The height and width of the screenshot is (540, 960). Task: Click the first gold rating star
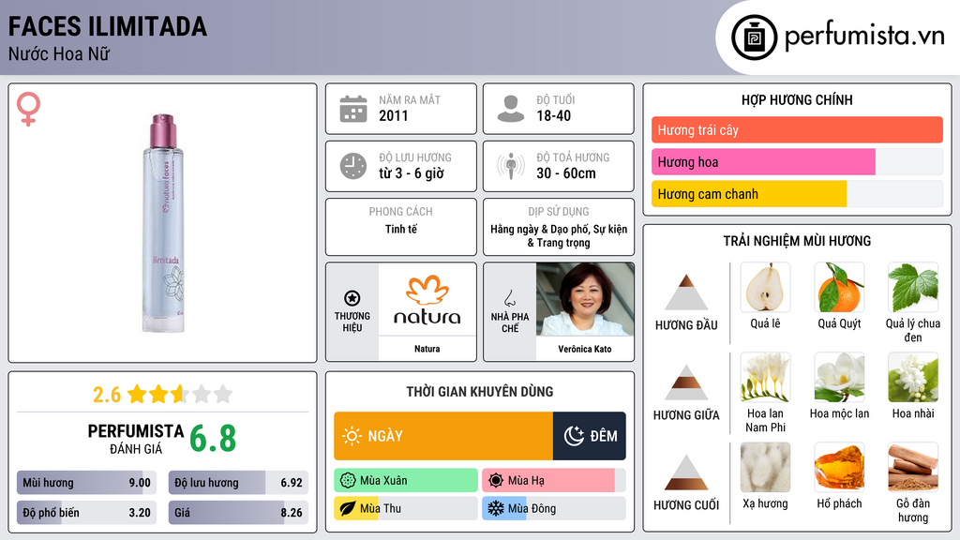click(x=137, y=394)
